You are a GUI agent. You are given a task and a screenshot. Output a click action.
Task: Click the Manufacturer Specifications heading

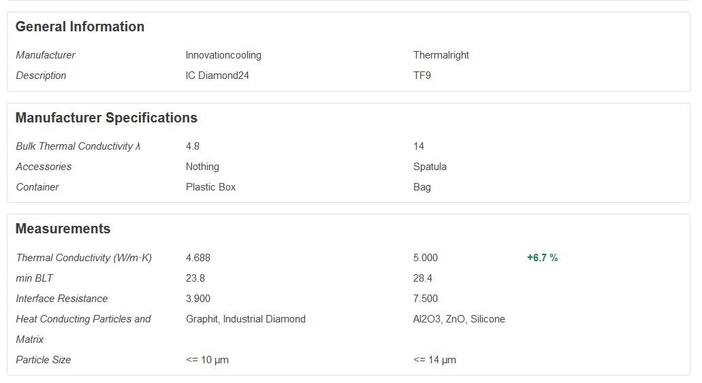click(106, 118)
